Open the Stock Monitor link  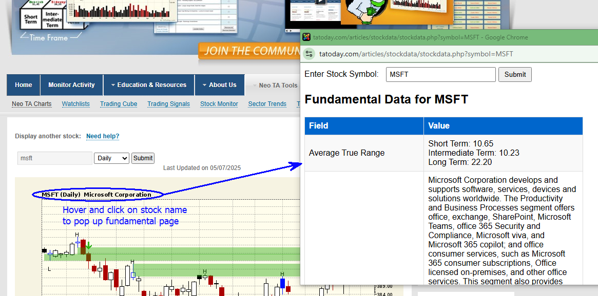pos(219,104)
